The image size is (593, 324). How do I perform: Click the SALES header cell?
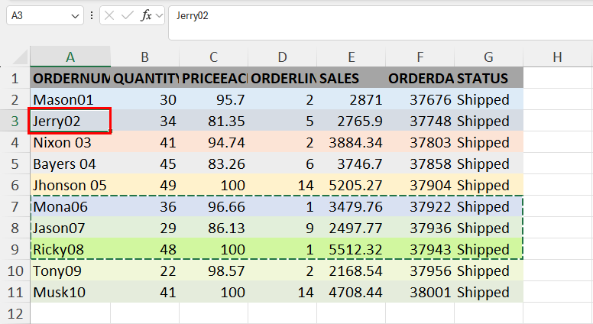coord(352,78)
